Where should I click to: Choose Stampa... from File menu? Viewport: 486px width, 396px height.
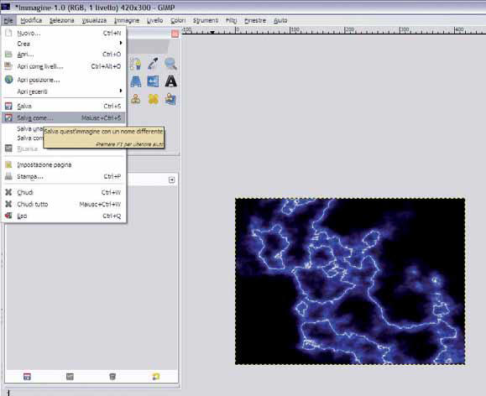[64, 177]
